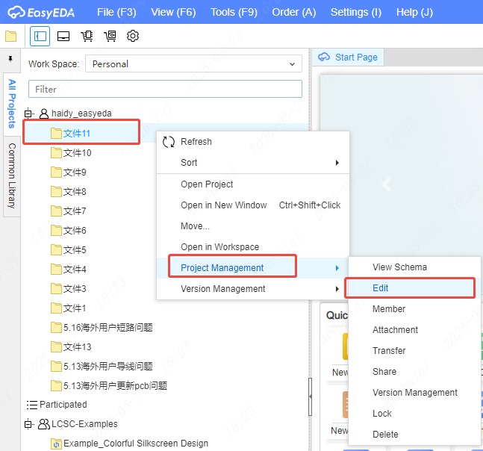This screenshot has width=483, height=451.
Task: Click the Participated tree item
Action: [63, 405]
